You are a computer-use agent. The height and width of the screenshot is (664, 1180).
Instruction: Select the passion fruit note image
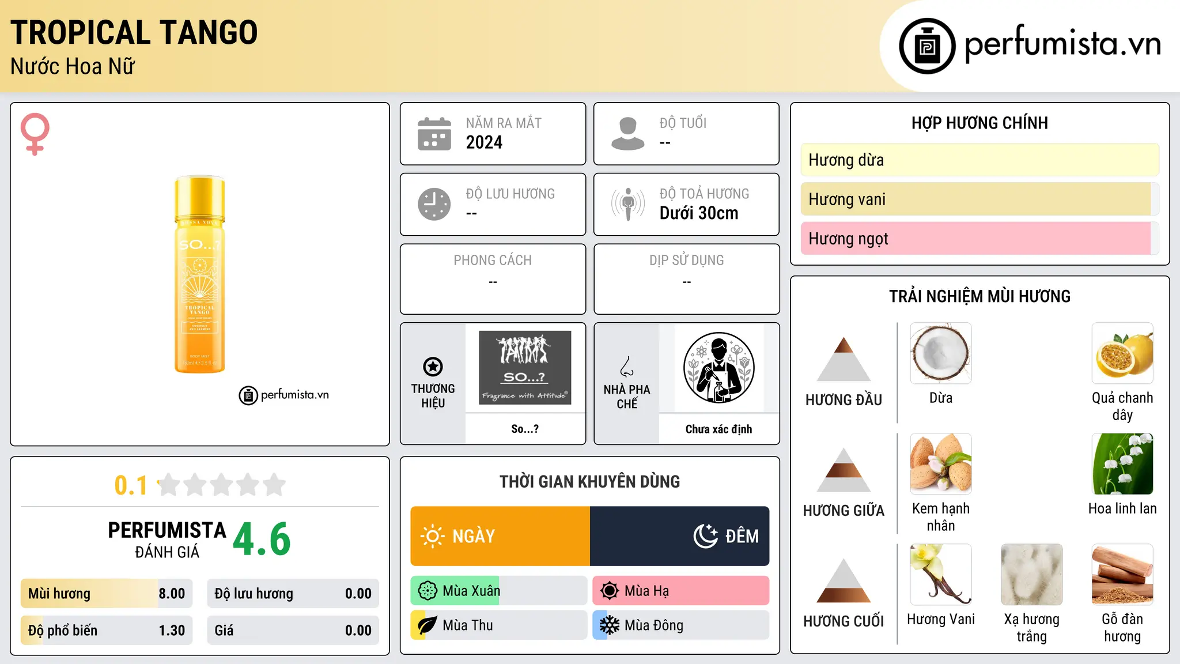pyautogui.click(x=1122, y=353)
